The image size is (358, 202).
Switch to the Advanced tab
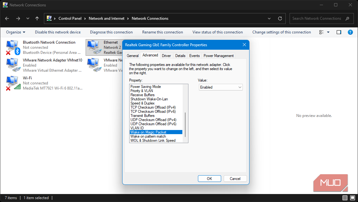150,55
